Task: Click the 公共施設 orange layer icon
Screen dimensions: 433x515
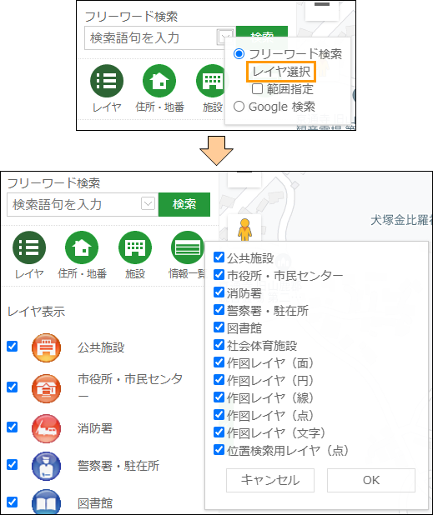Action: coord(46,347)
